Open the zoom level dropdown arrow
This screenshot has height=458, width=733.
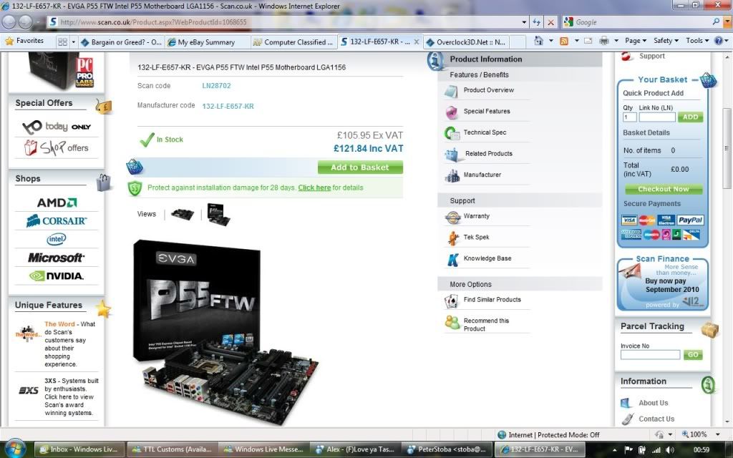(x=717, y=434)
